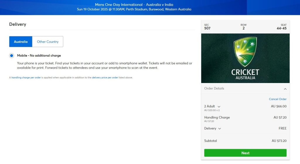Image resolution: width=300 pixels, height=164 pixels.
Task: Collapse the Order Details chevron
Action: point(285,89)
